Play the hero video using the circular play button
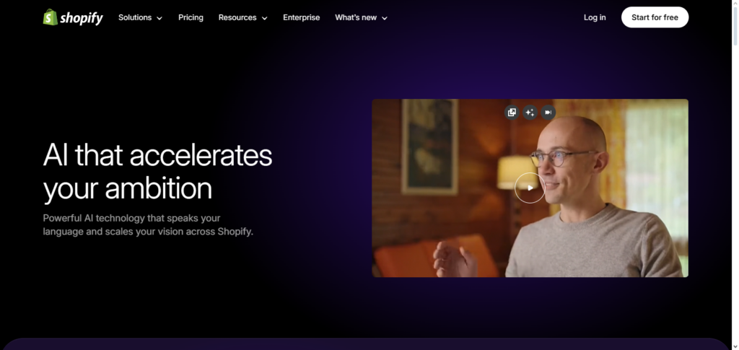The width and height of the screenshot is (739, 350). point(530,188)
